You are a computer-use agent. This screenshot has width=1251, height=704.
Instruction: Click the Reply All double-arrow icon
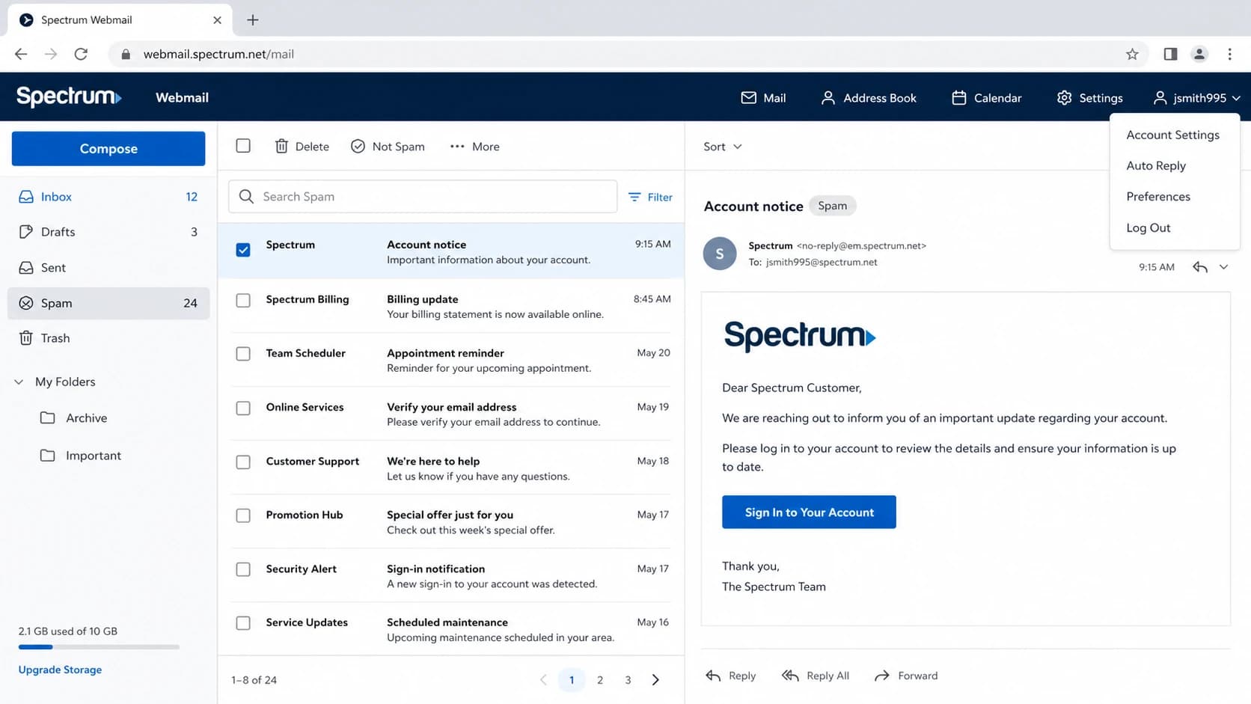point(790,676)
